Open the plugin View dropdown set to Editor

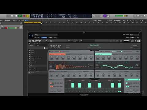[133, 38]
